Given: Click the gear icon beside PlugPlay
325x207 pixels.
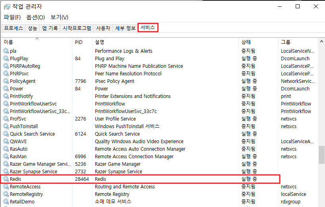Looking at the screenshot, I should pyautogui.click(x=6, y=58).
